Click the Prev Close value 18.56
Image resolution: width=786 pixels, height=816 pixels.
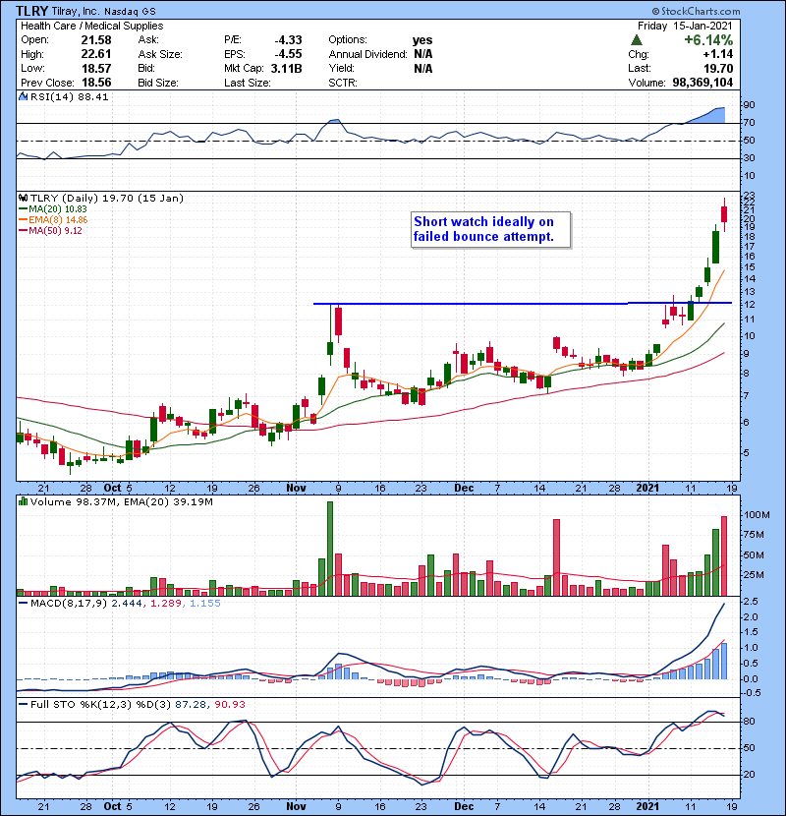pyautogui.click(x=96, y=83)
